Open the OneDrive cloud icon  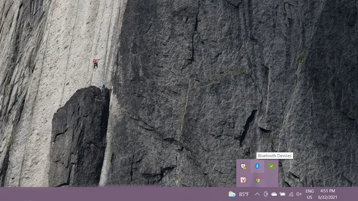click(274, 194)
